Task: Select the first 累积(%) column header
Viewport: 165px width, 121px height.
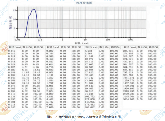Action: pos(38,47)
